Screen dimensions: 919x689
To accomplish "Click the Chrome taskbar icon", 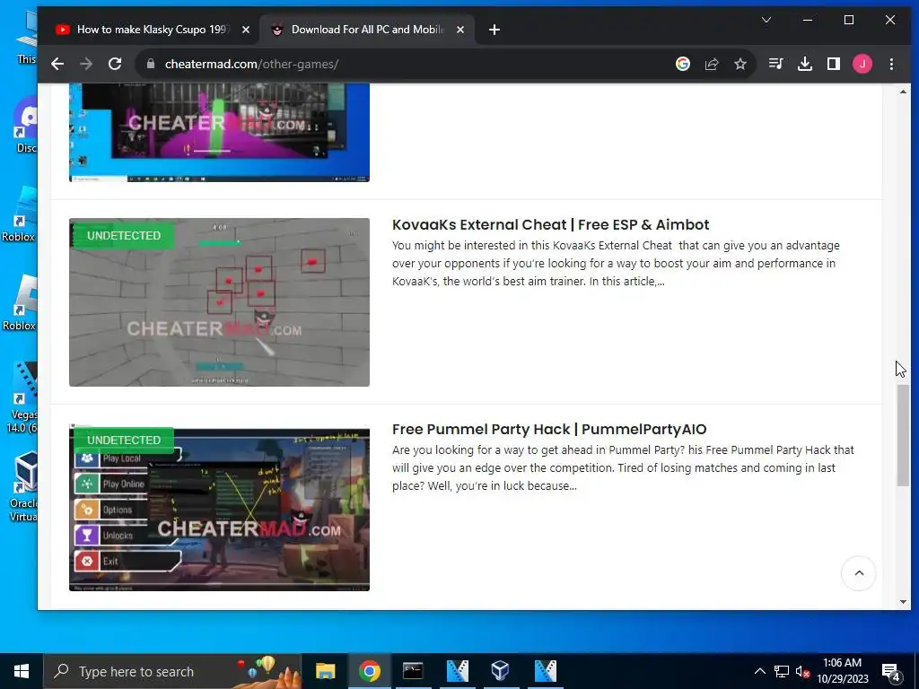I will point(369,671).
